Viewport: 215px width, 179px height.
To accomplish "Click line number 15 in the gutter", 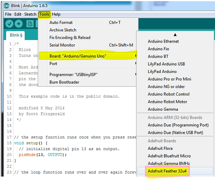I will (9, 126).
